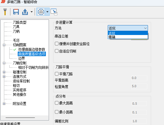Click the 最小距离 value field 0.1
Image resolution: width=164 pixels, height=125 pixels.
point(139,112)
